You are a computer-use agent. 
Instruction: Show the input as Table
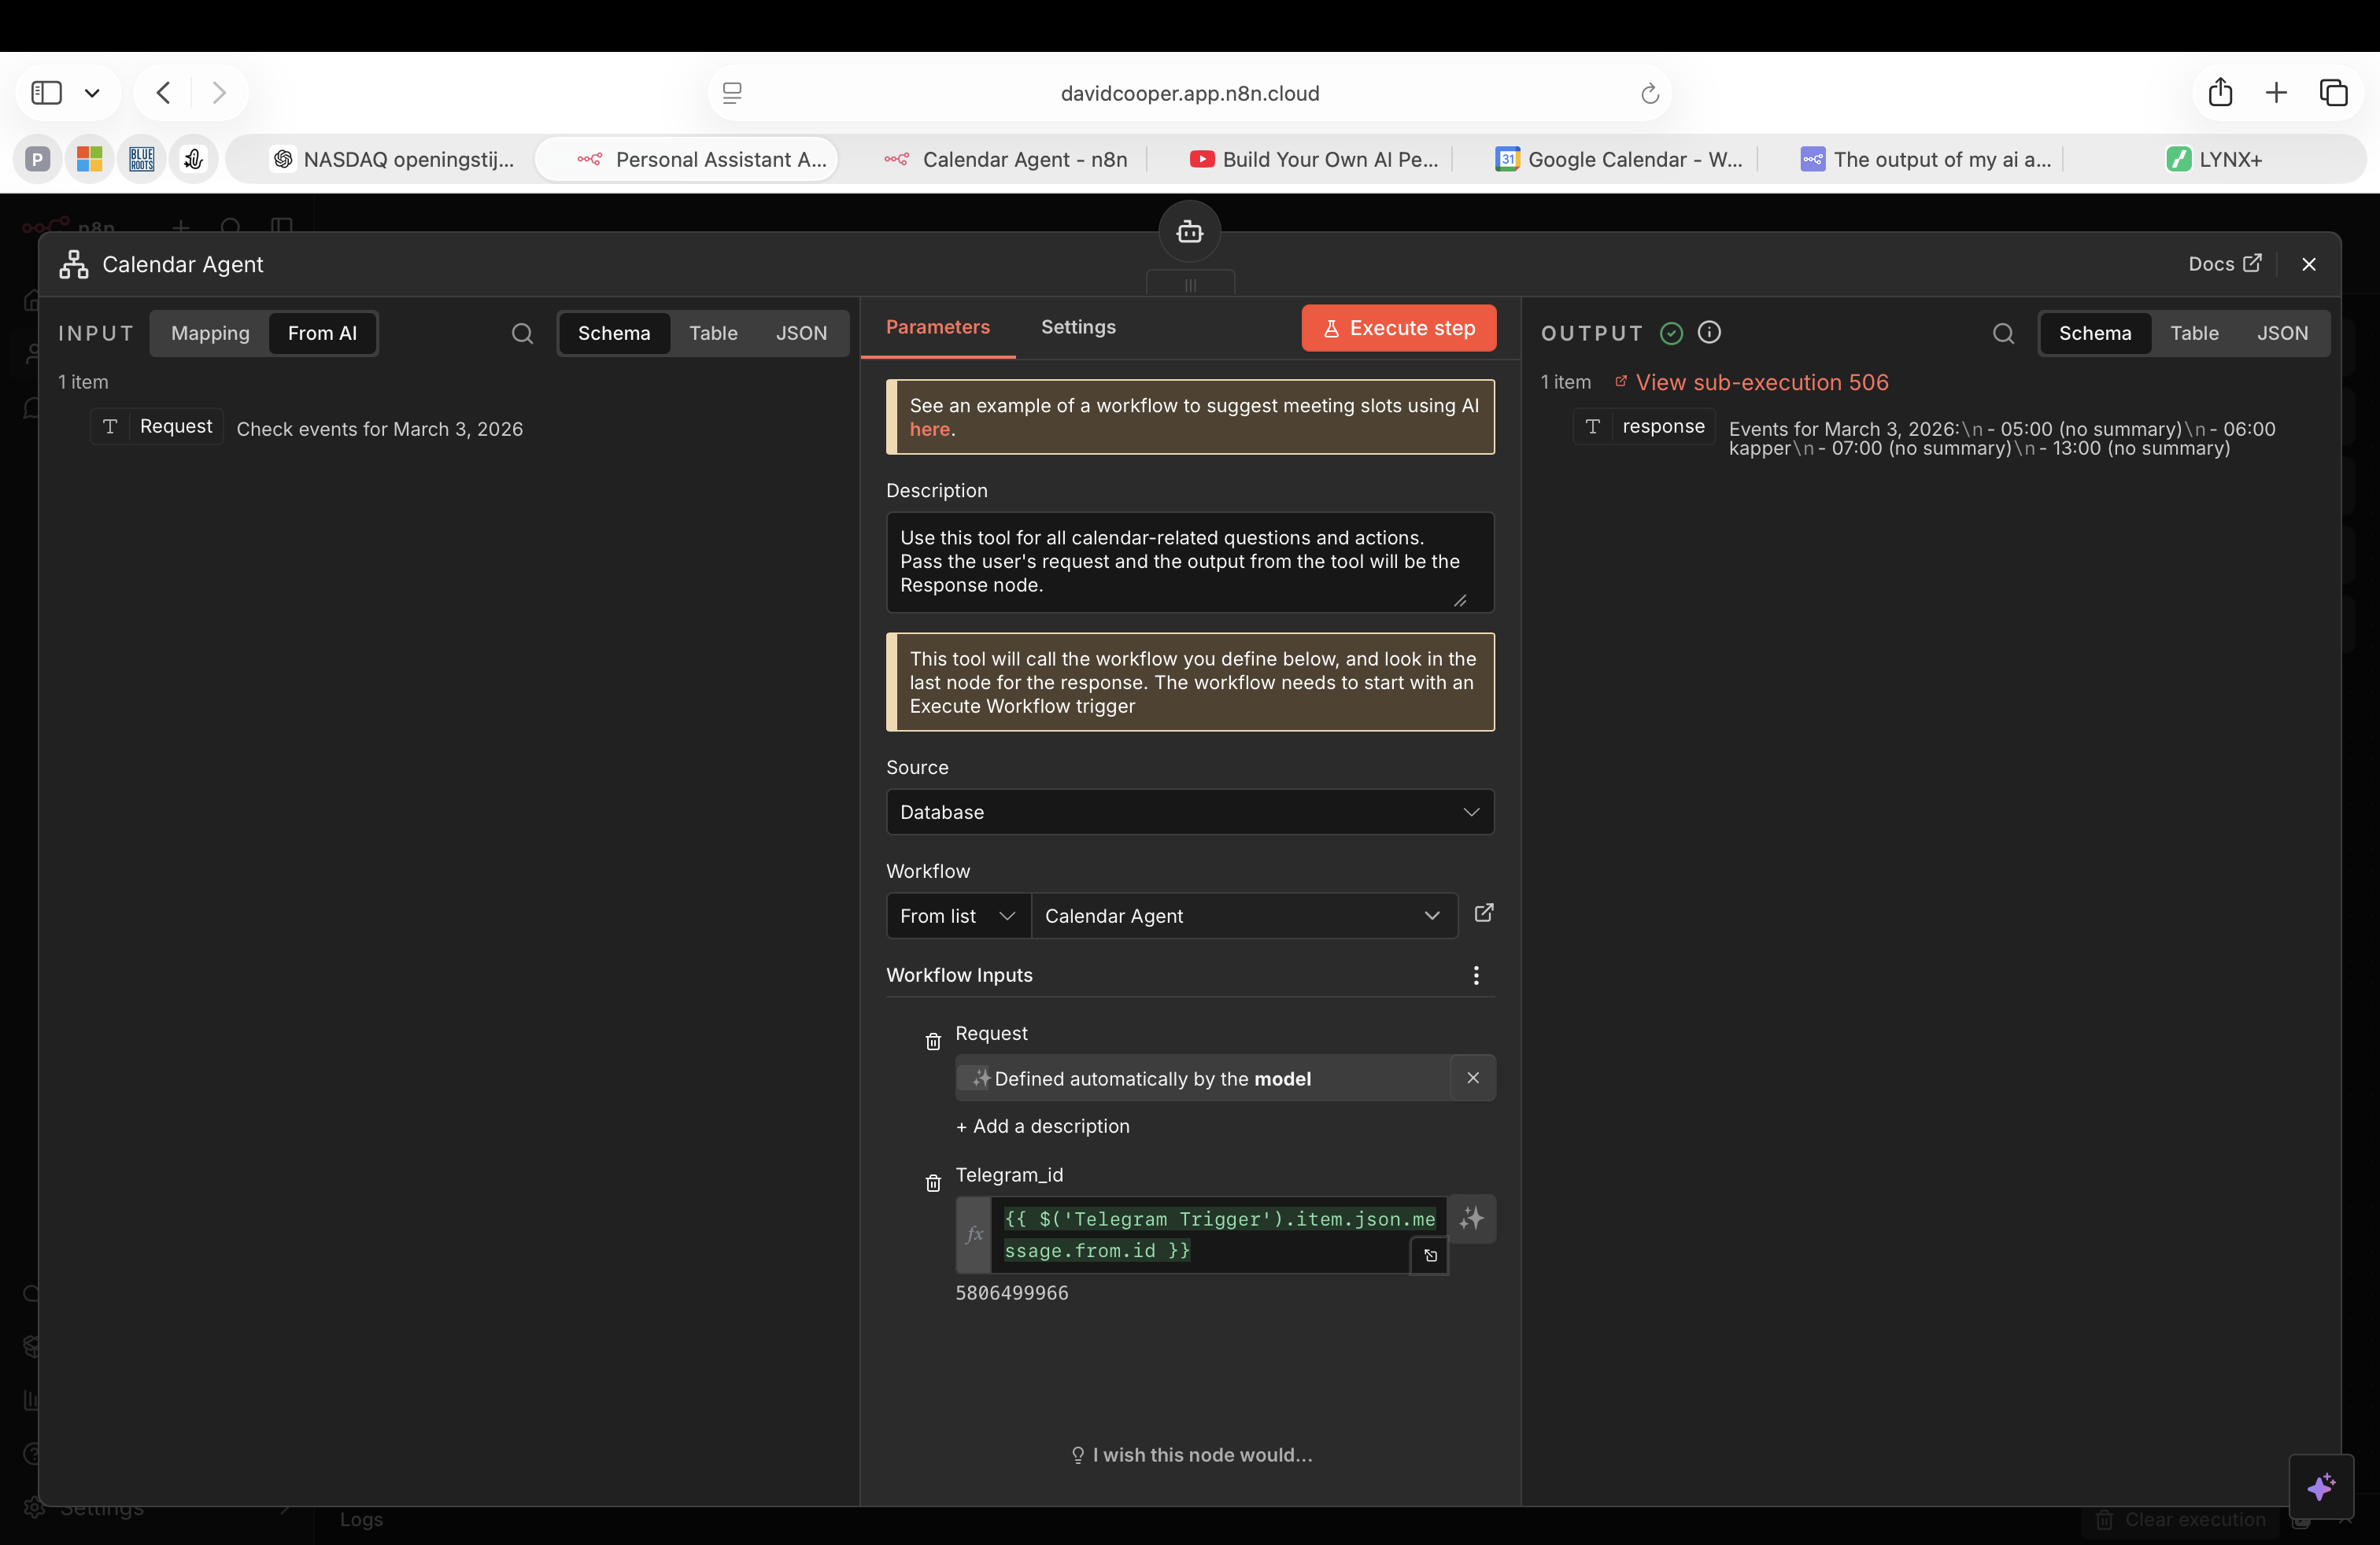click(x=712, y=334)
